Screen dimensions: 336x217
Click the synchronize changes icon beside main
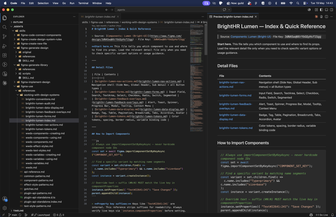pyautogui.click(x=20, y=215)
